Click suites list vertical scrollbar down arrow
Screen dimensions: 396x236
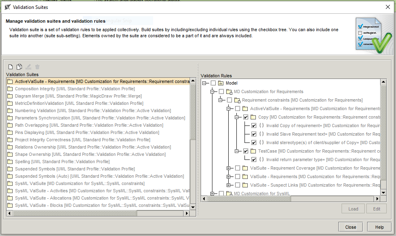click(193, 207)
